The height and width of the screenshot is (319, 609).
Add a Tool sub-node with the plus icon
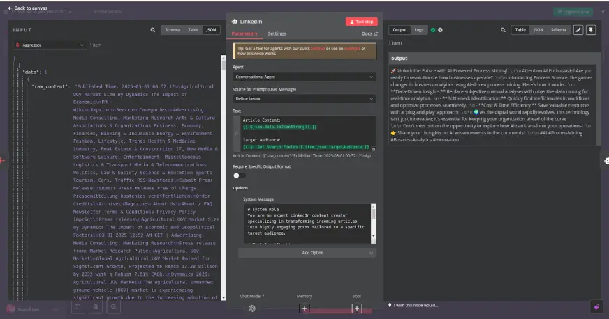click(x=356, y=308)
